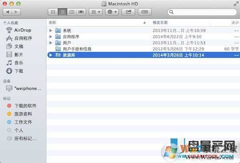
Task: Click the date 2014年6月22日 上午9:30
Action: [x=177, y=37]
